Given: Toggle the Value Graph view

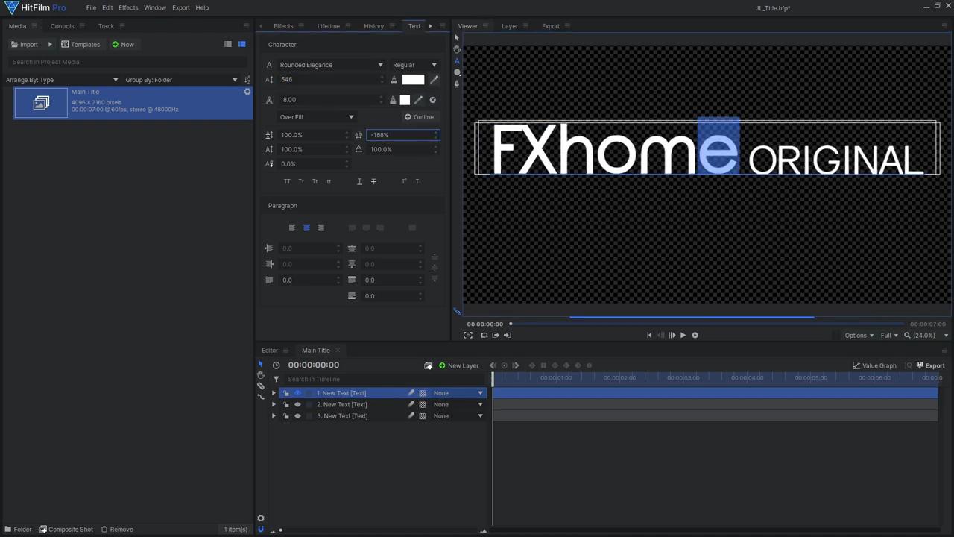Looking at the screenshot, I should pos(874,365).
